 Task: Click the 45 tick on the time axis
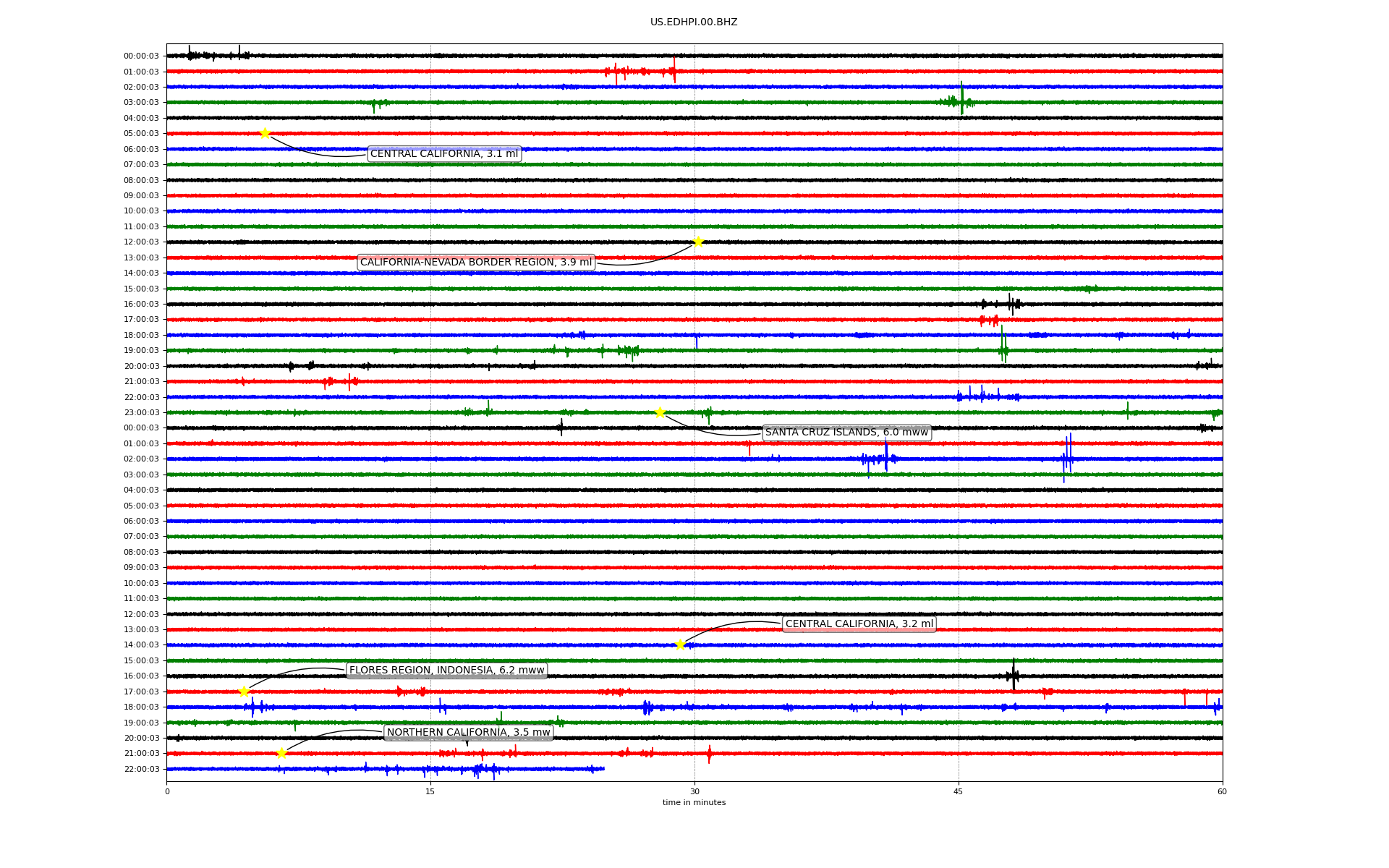[x=959, y=791]
